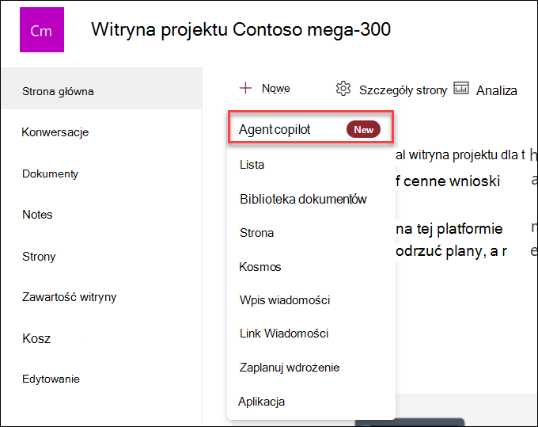The width and height of the screenshot is (538, 427).
Task: Open Konwersacje in the left navigation
Action: (55, 132)
